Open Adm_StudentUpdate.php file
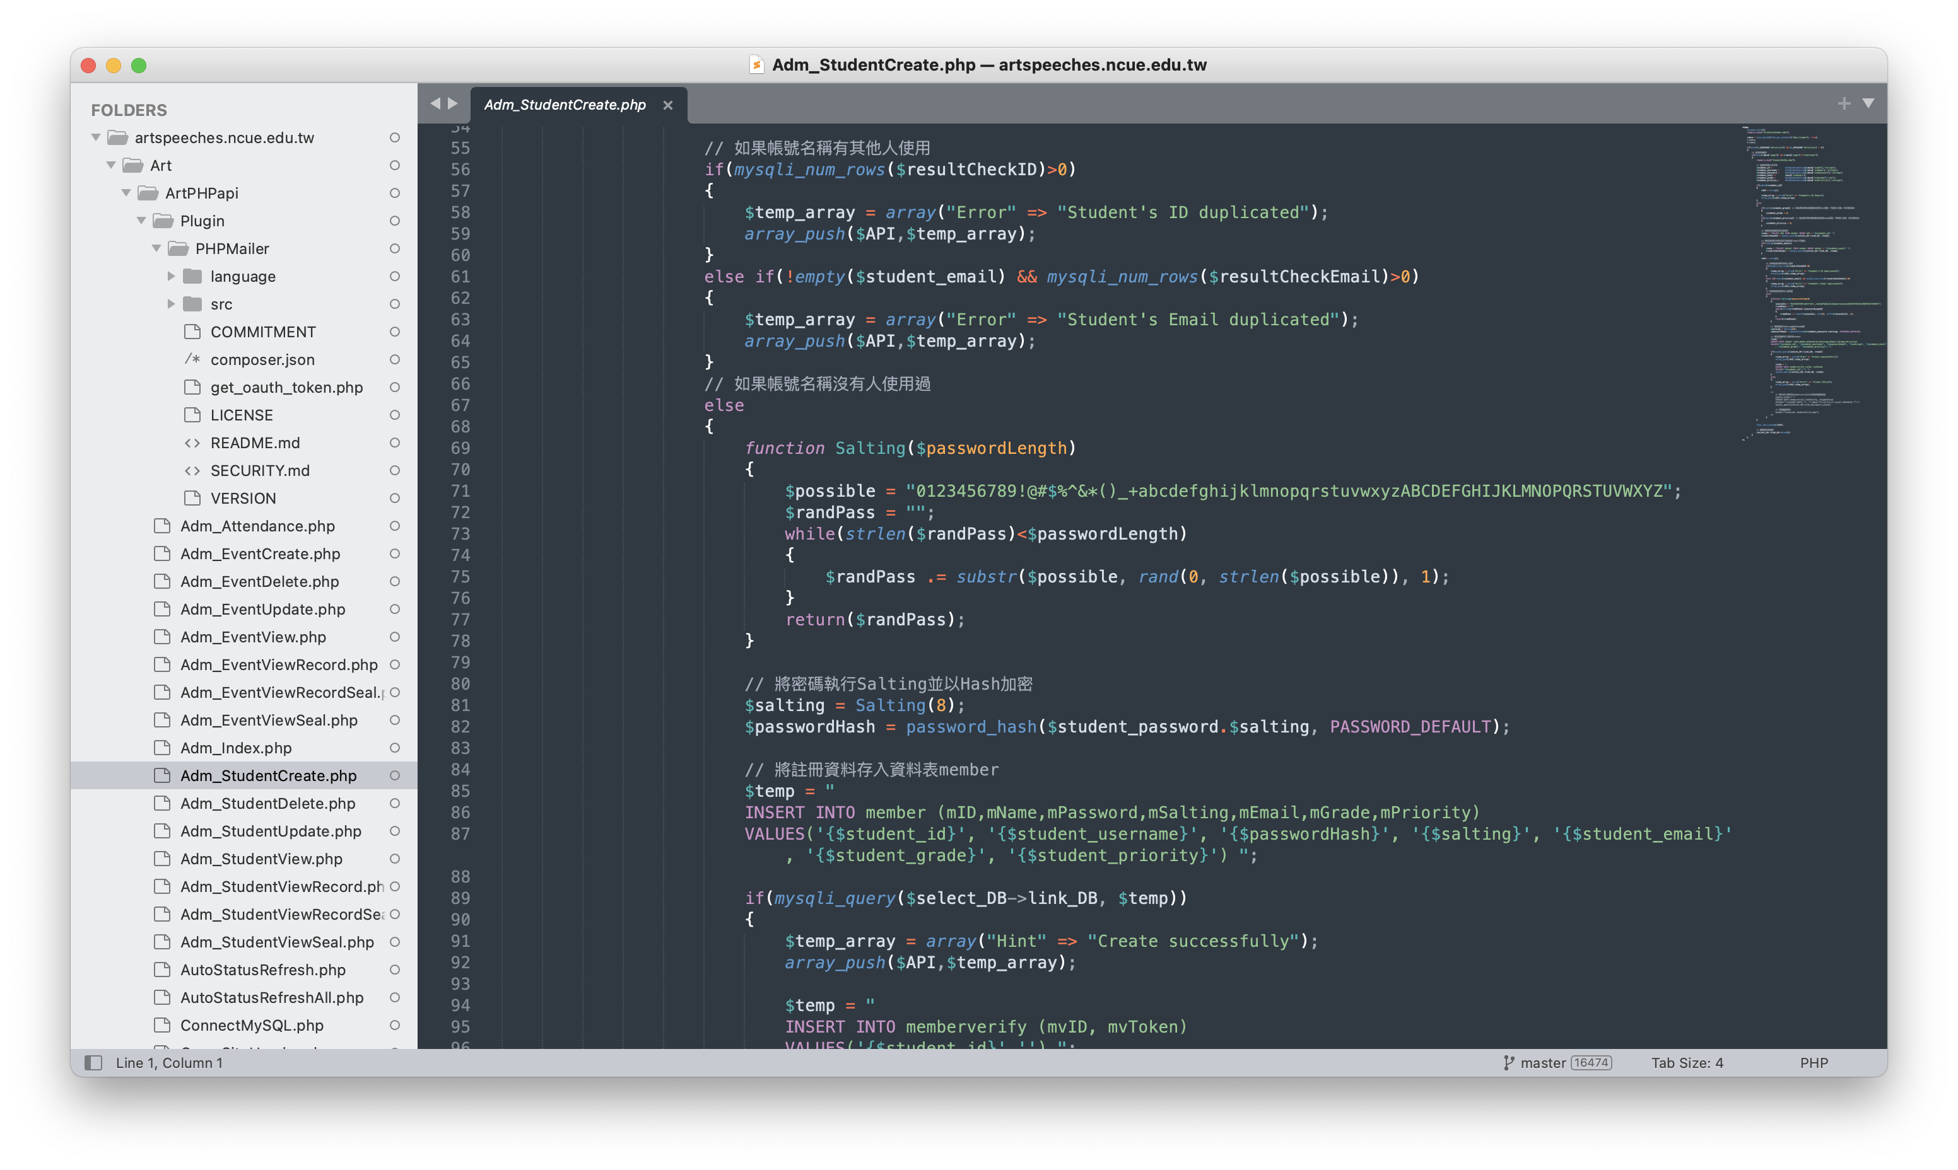 point(271,831)
